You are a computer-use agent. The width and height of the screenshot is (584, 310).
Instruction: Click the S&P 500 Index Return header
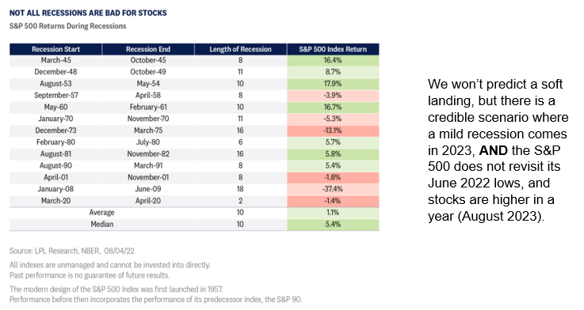[333, 49]
